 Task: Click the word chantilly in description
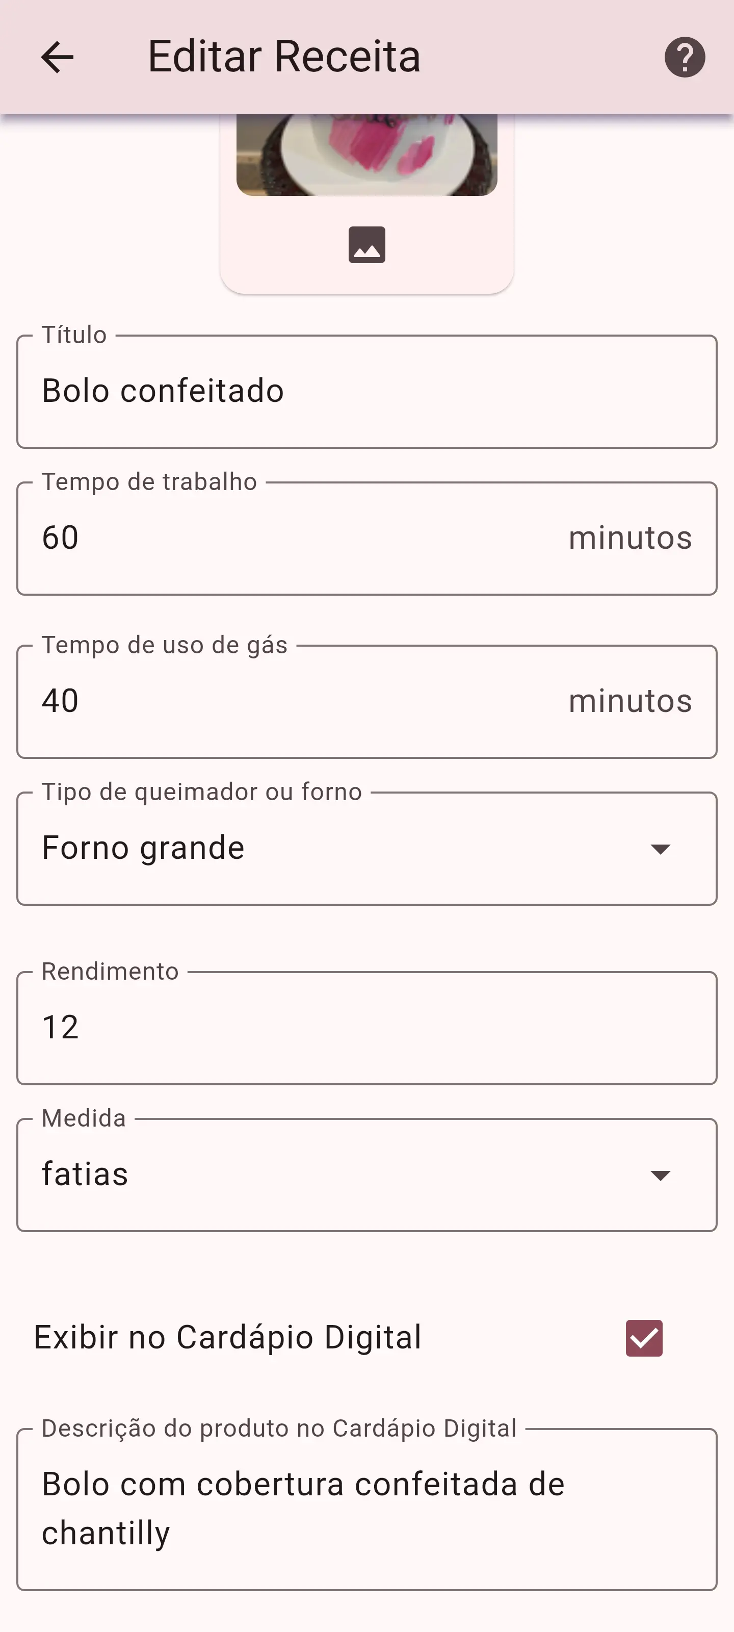pos(106,1533)
